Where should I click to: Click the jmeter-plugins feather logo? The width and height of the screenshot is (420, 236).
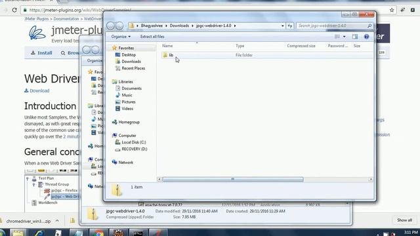pyautogui.click(x=37, y=33)
